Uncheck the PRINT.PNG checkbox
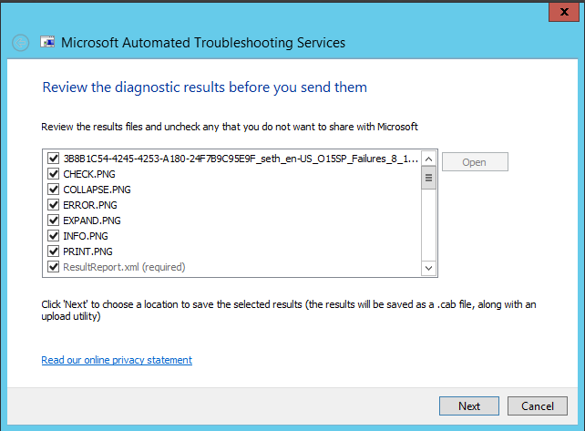Image resolution: width=585 pixels, height=431 pixels. (x=54, y=251)
